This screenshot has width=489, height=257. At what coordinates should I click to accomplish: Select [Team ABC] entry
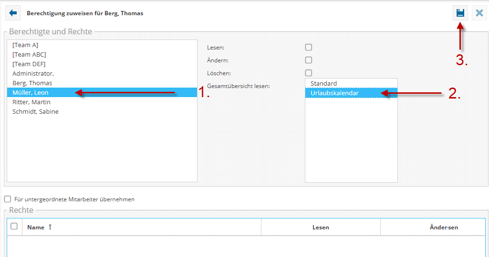click(29, 55)
